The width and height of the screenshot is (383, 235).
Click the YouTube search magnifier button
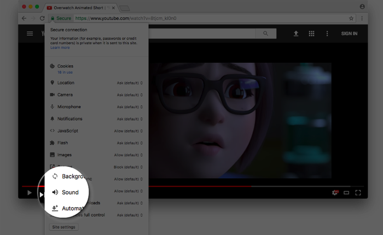coord(266,33)
